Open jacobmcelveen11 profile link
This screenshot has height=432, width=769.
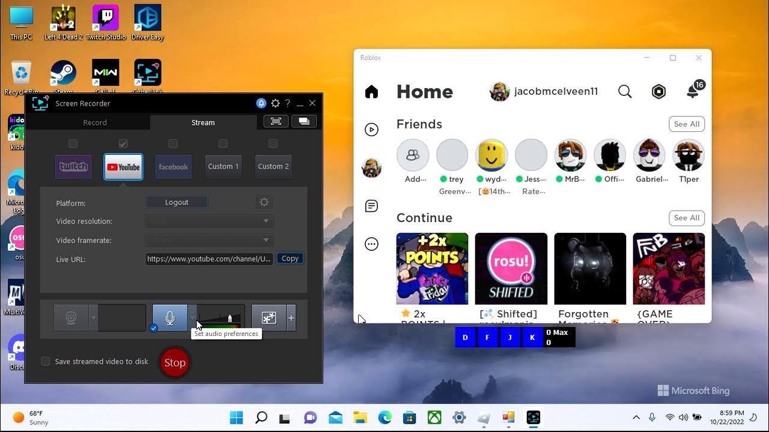(544, 92)
